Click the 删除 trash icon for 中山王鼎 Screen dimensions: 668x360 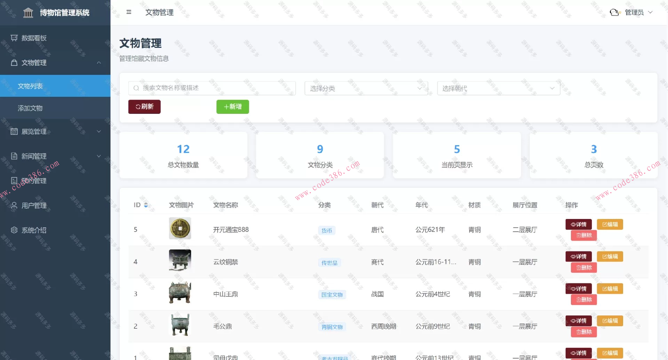tap(578, 300)
